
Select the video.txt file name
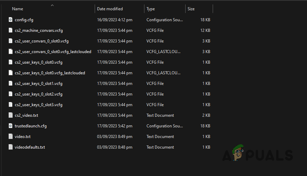(x=23, y=137)
